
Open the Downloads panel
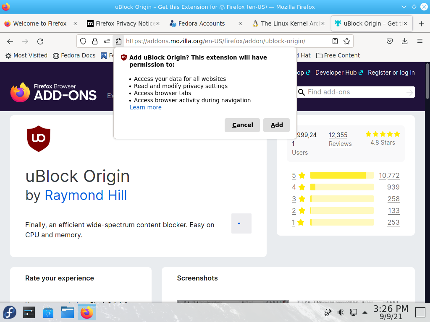click(x=404, y=42)
